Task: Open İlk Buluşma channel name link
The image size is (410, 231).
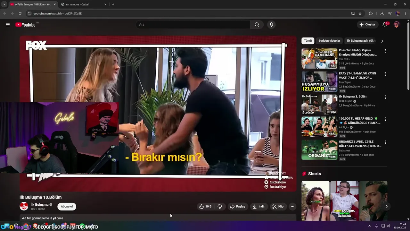Action: click(x=39, y=205)
